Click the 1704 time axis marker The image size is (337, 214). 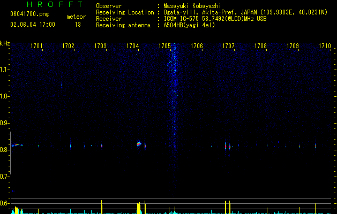(133, 46)
